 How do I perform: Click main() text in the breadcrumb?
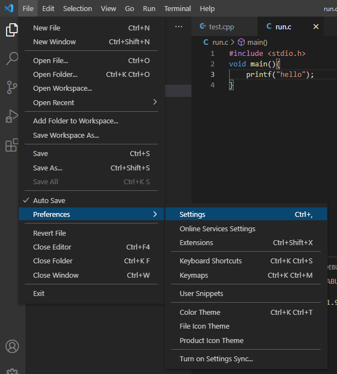[257, 42]
